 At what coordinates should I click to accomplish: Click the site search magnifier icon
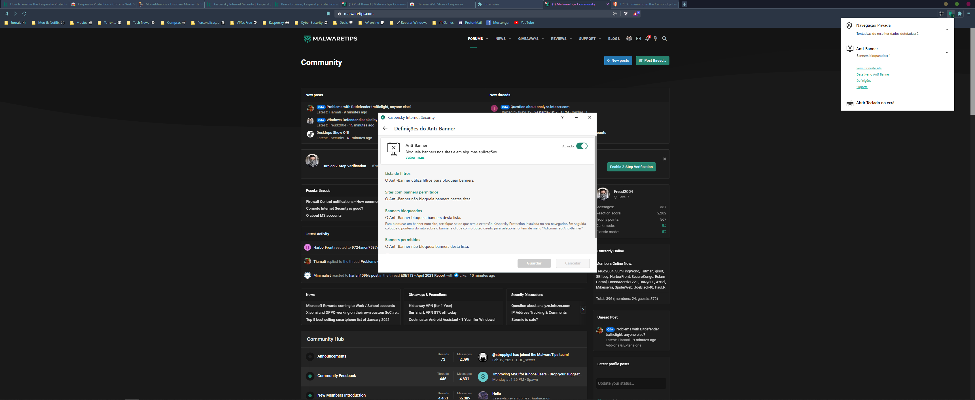pyautogui.click(x=664, y=38)
